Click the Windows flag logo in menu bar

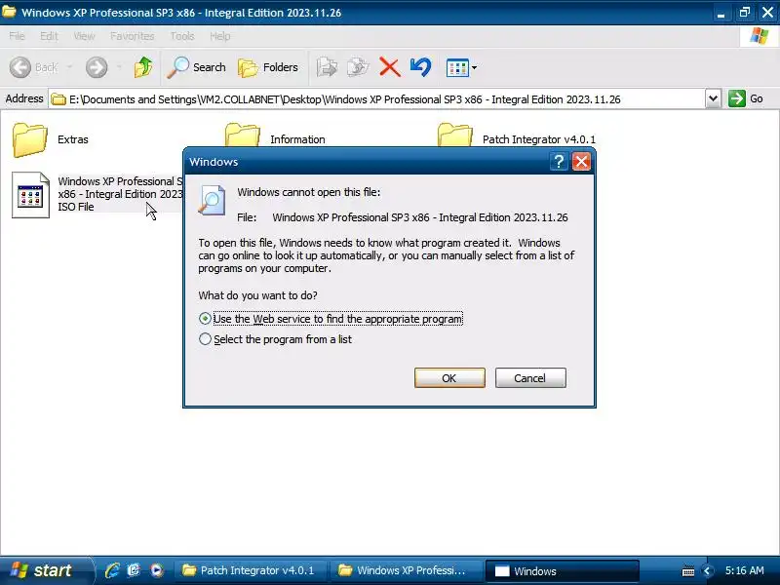click(760, 36)
